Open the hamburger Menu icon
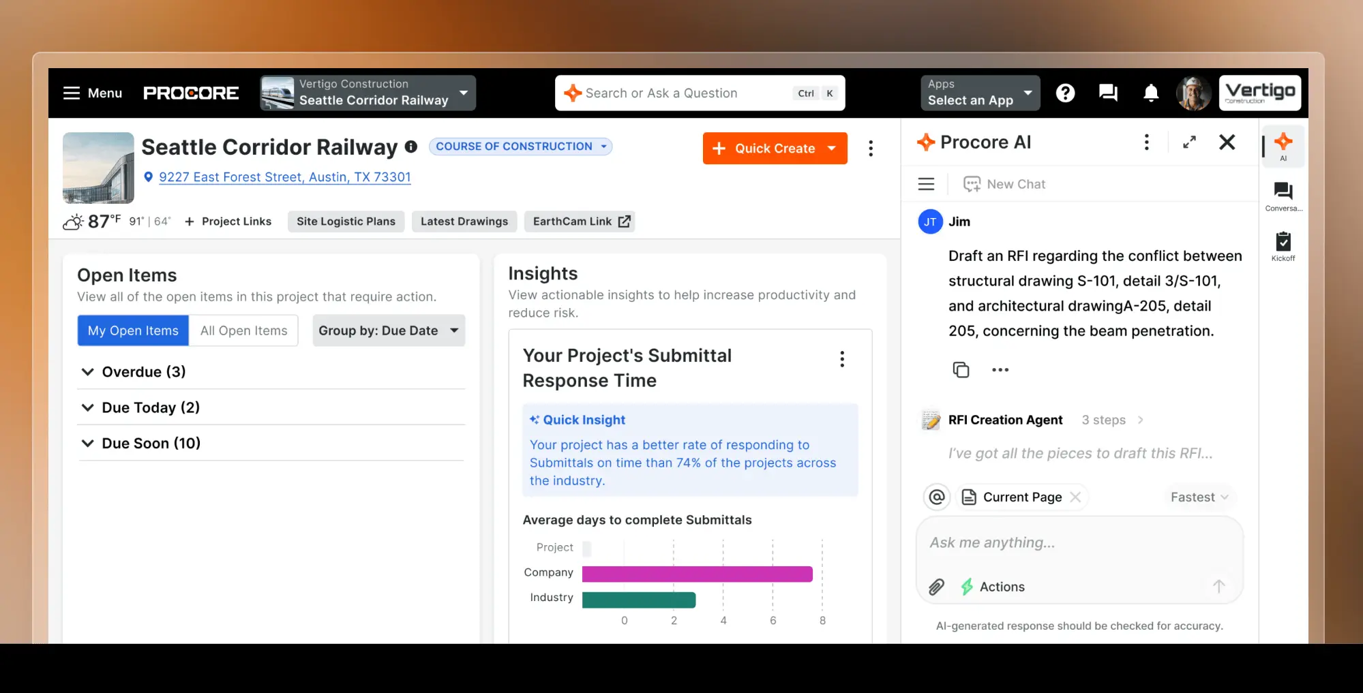 [x=72, y=93]
